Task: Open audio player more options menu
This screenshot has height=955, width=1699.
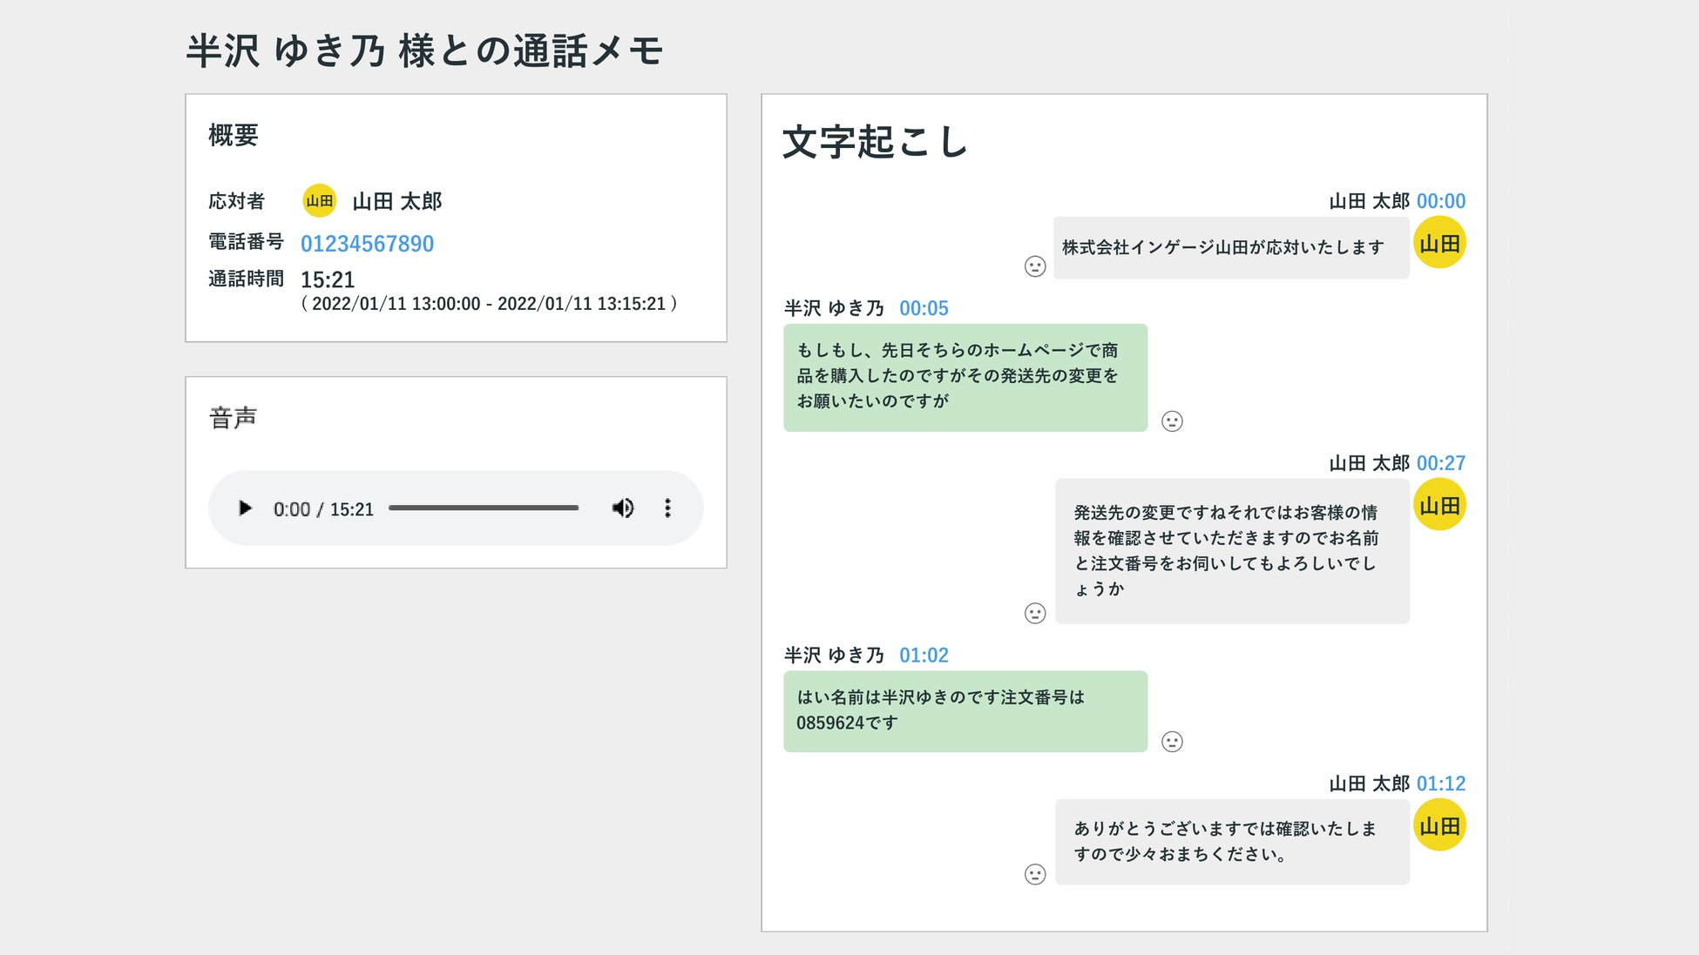Action: pos(667,508)
